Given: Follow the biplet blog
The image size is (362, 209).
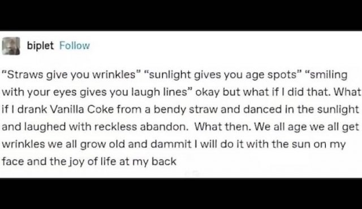Looking at the screenshot, I should (75, 45).
